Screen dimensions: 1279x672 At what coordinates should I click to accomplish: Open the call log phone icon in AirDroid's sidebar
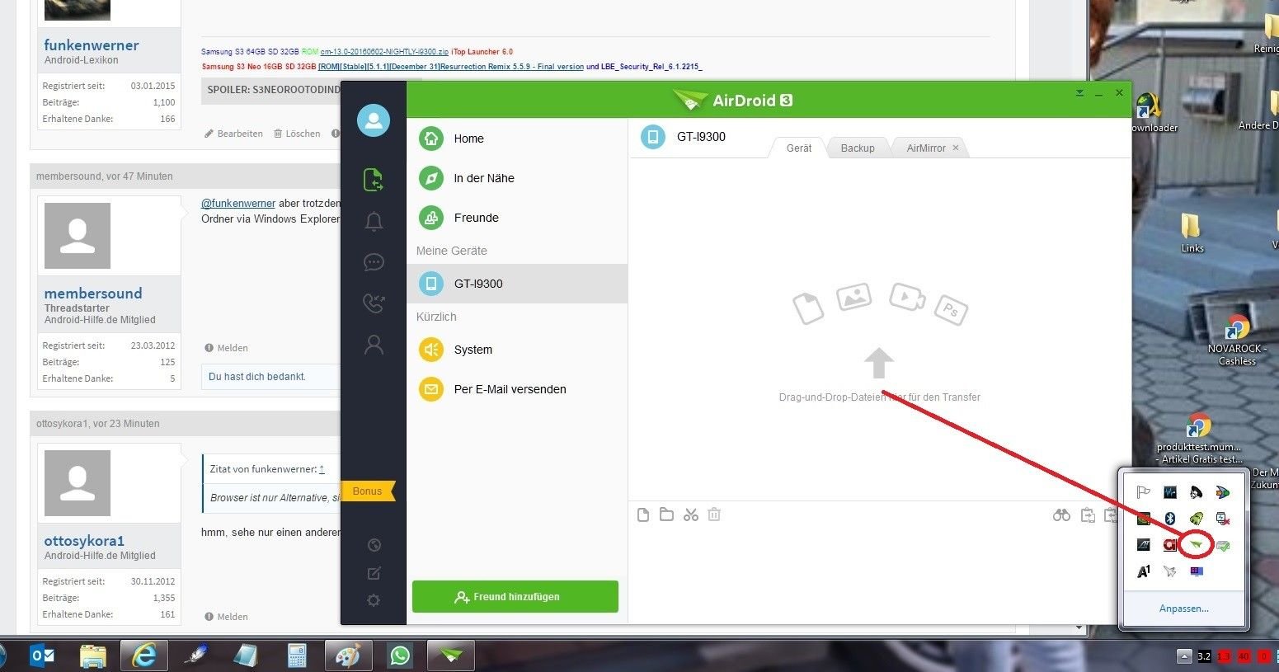(x=374, y=303)
